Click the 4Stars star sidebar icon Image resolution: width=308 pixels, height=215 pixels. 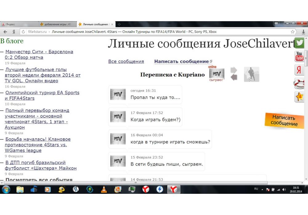[x=299, y=97]
